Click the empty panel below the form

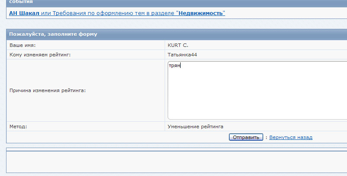click(x=173, y=161)
